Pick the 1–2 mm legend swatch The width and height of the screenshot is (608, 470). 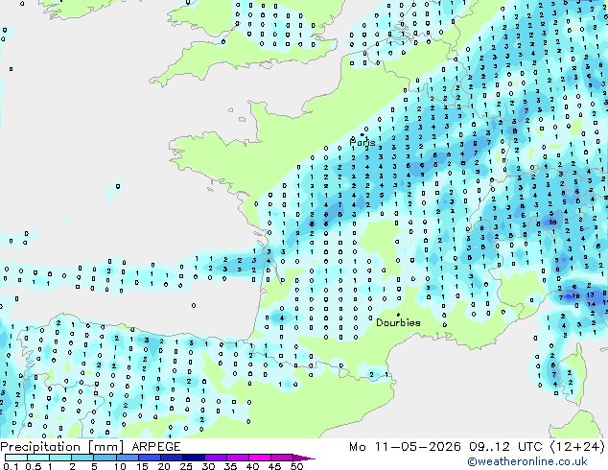[60, 458]
